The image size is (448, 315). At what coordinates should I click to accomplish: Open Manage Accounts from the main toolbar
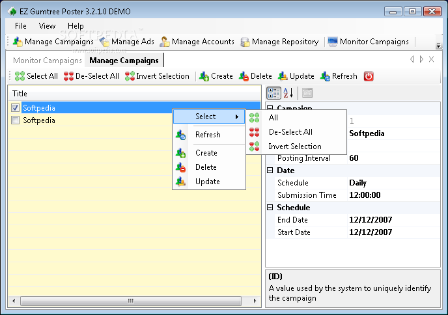[197, 42]
